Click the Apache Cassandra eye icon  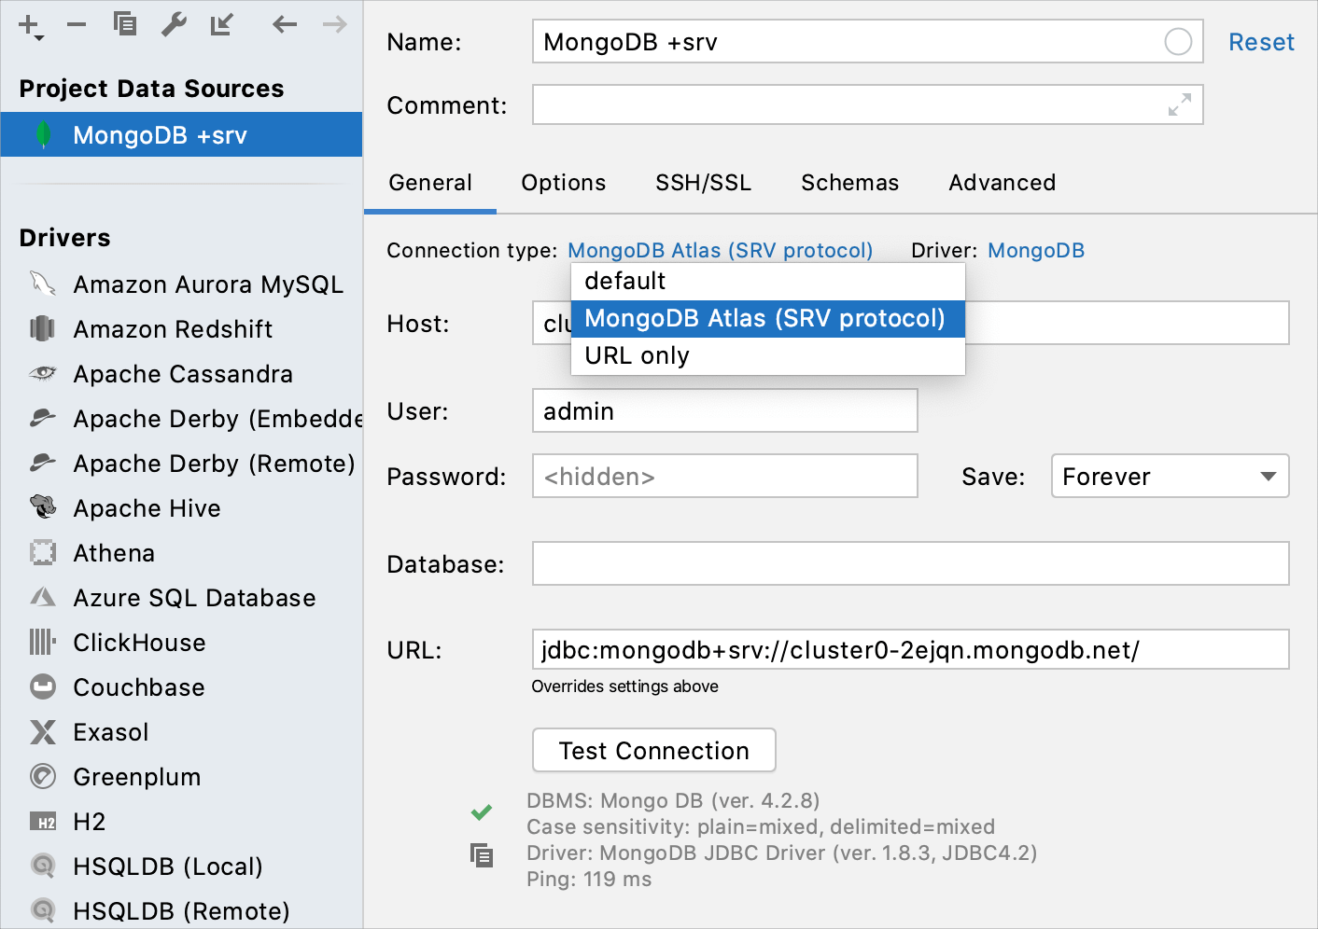43,373
